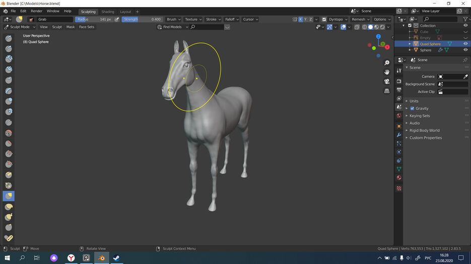Open Object Constraints properties tab
471x264 pixels.
click(399, 160)
